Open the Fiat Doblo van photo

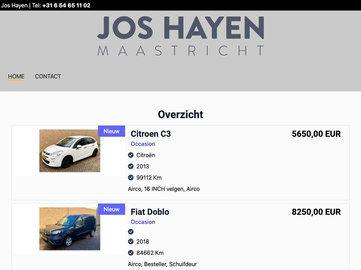tap(70, 229)
